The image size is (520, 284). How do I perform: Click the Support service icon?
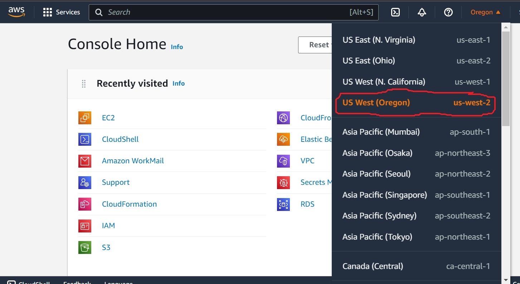(x=85, y=183)
